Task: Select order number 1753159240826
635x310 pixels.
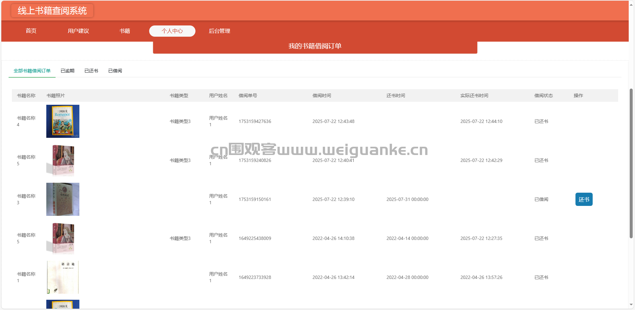Action: 255,160
